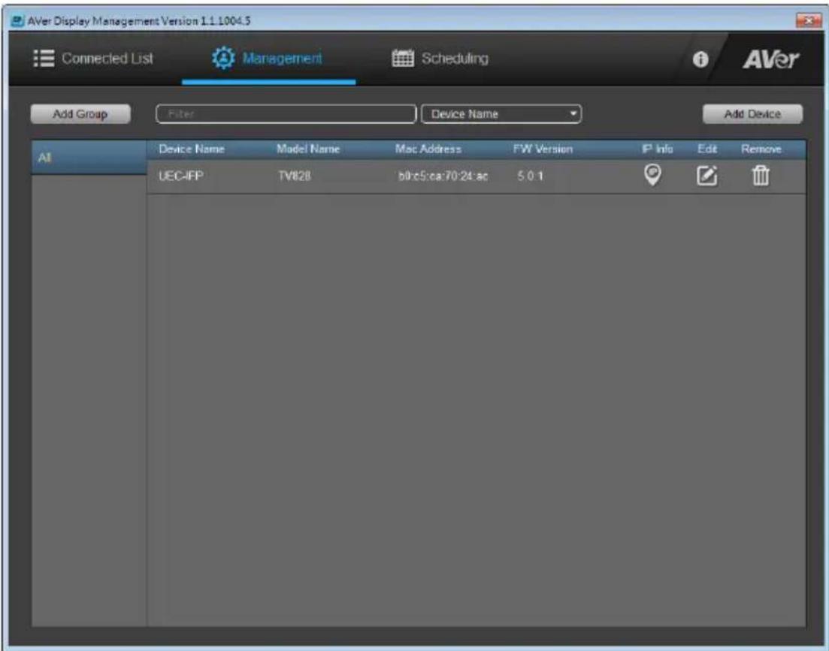Select the UEC-IFP device name cell

(181, 176)
